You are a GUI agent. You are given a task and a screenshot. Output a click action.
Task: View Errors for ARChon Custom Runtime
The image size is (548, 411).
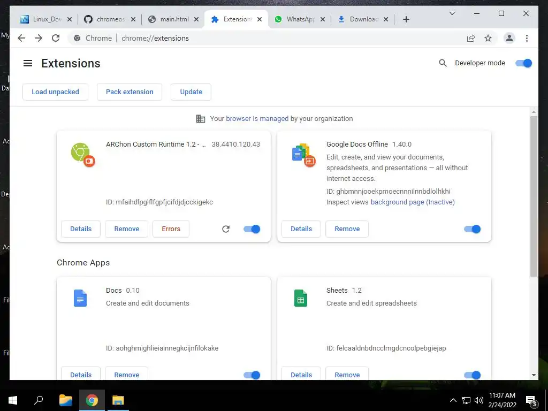[171, 229]
